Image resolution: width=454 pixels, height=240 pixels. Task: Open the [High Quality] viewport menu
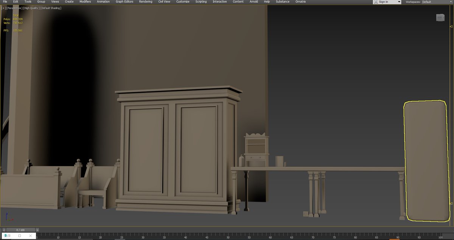[x=31, y=8]
